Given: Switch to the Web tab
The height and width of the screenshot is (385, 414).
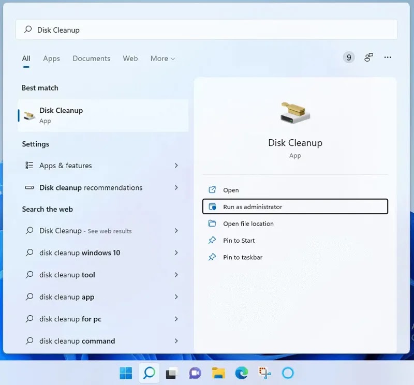Looking at the screenshot, I should [x=130, y=58].
